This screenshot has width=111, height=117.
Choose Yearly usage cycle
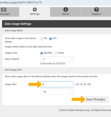coord(56,53)
